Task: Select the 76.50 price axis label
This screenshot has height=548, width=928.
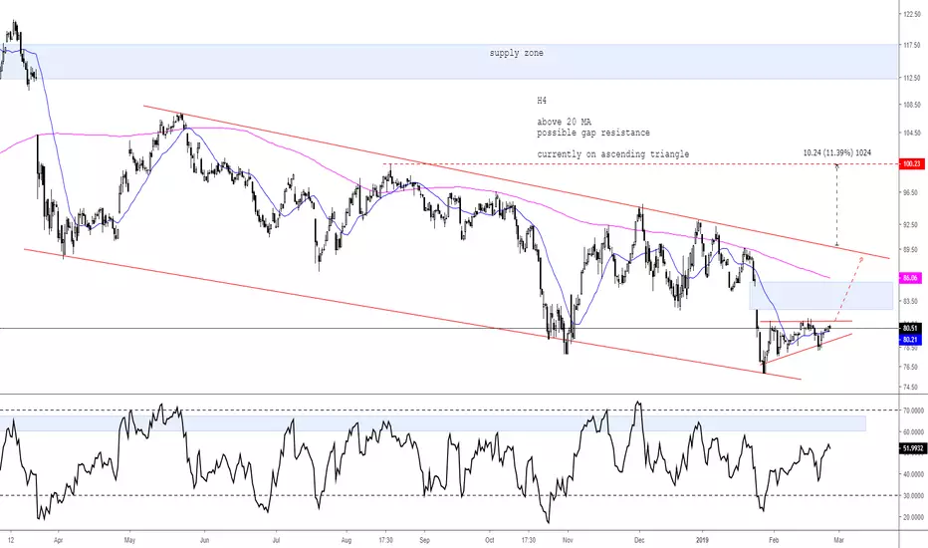Action: point(912,368)
